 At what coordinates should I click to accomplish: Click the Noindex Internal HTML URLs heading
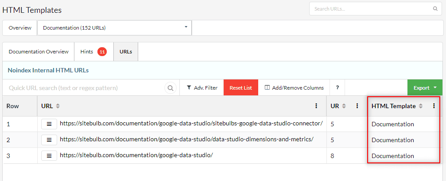[x=48, y=70]
